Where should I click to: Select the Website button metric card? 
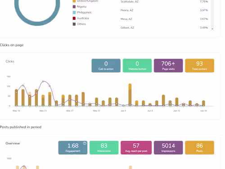click(x=137, y=66)
